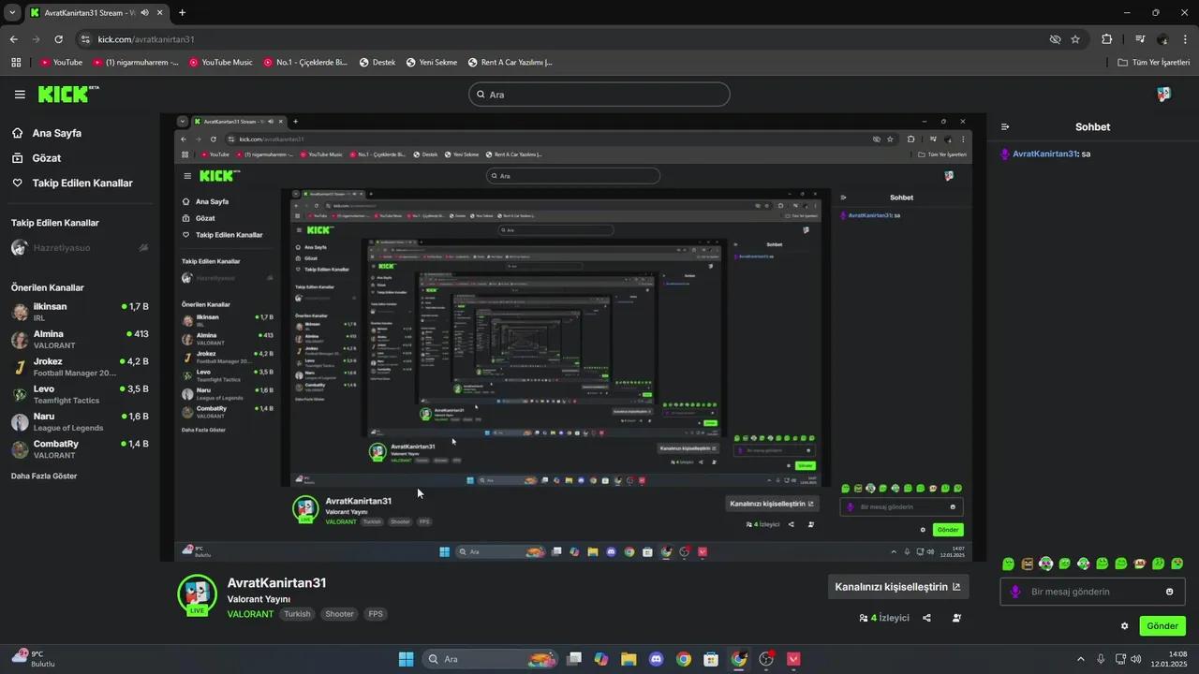Open the Rent A Car Yazılımı bookmark
The height and width of the screenshot is (674, 1199).
coord(511,63)
